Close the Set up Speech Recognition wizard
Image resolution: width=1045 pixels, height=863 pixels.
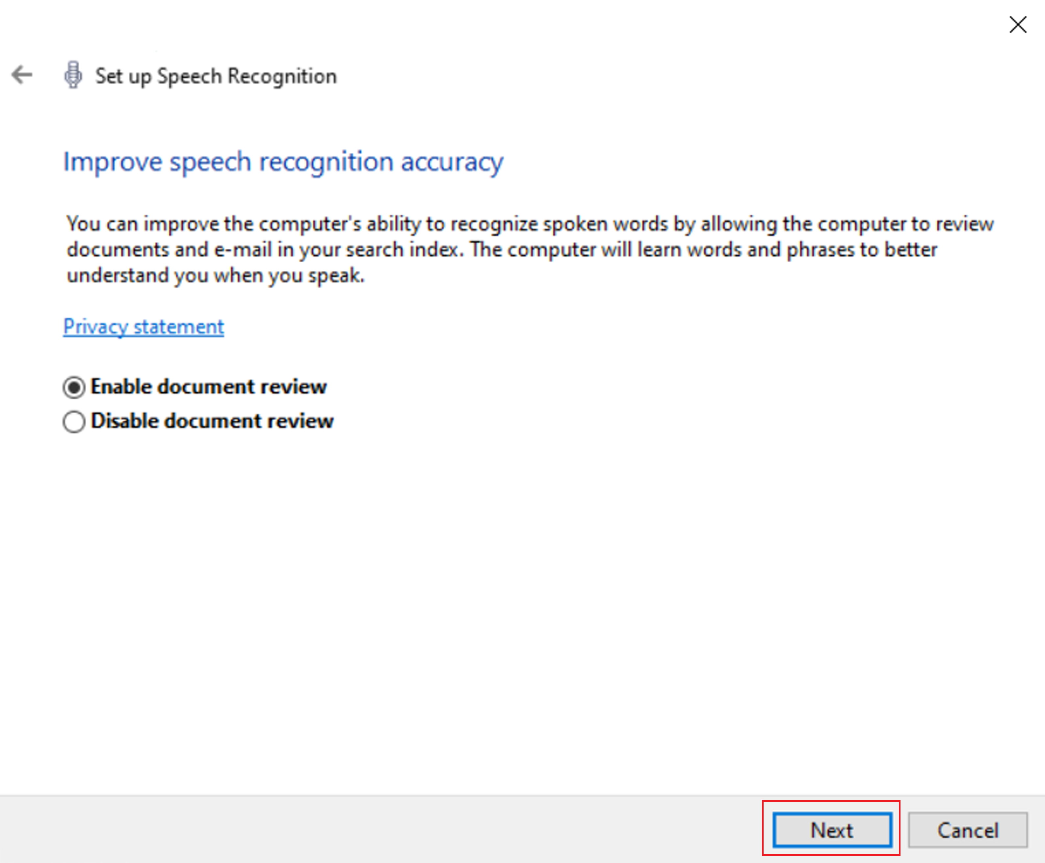click(x=1017, y=24)
